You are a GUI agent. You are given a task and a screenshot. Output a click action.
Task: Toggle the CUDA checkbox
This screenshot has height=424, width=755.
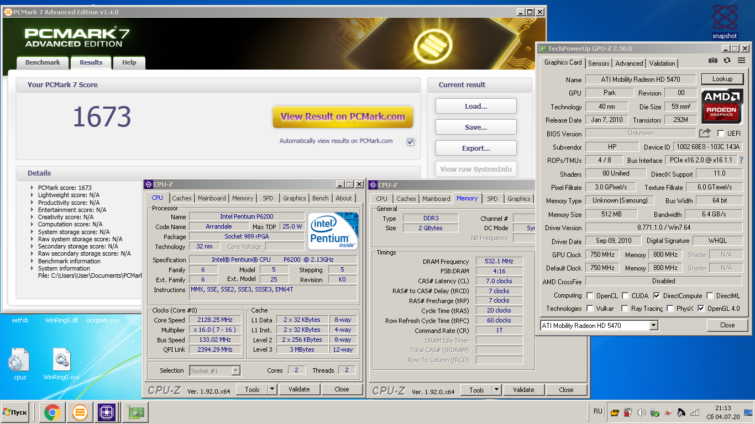point(625,296)
